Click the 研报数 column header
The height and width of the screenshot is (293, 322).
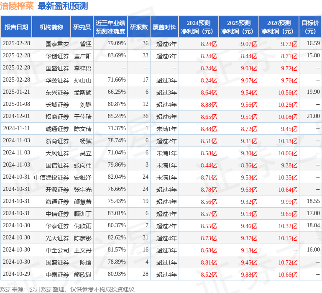click(x=139, y=27)
